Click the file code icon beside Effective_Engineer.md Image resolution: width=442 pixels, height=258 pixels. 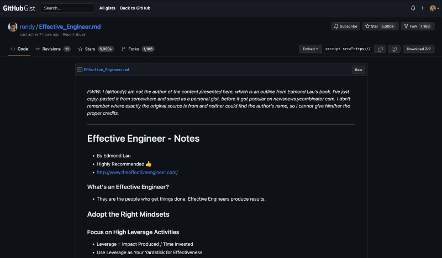click(x=80, y=69)
